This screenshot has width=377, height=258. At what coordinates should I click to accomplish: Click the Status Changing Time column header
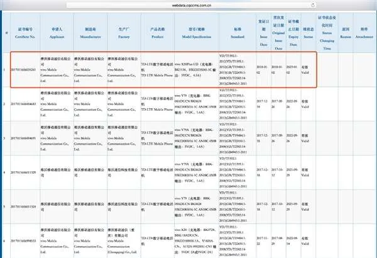coord(327,33)
